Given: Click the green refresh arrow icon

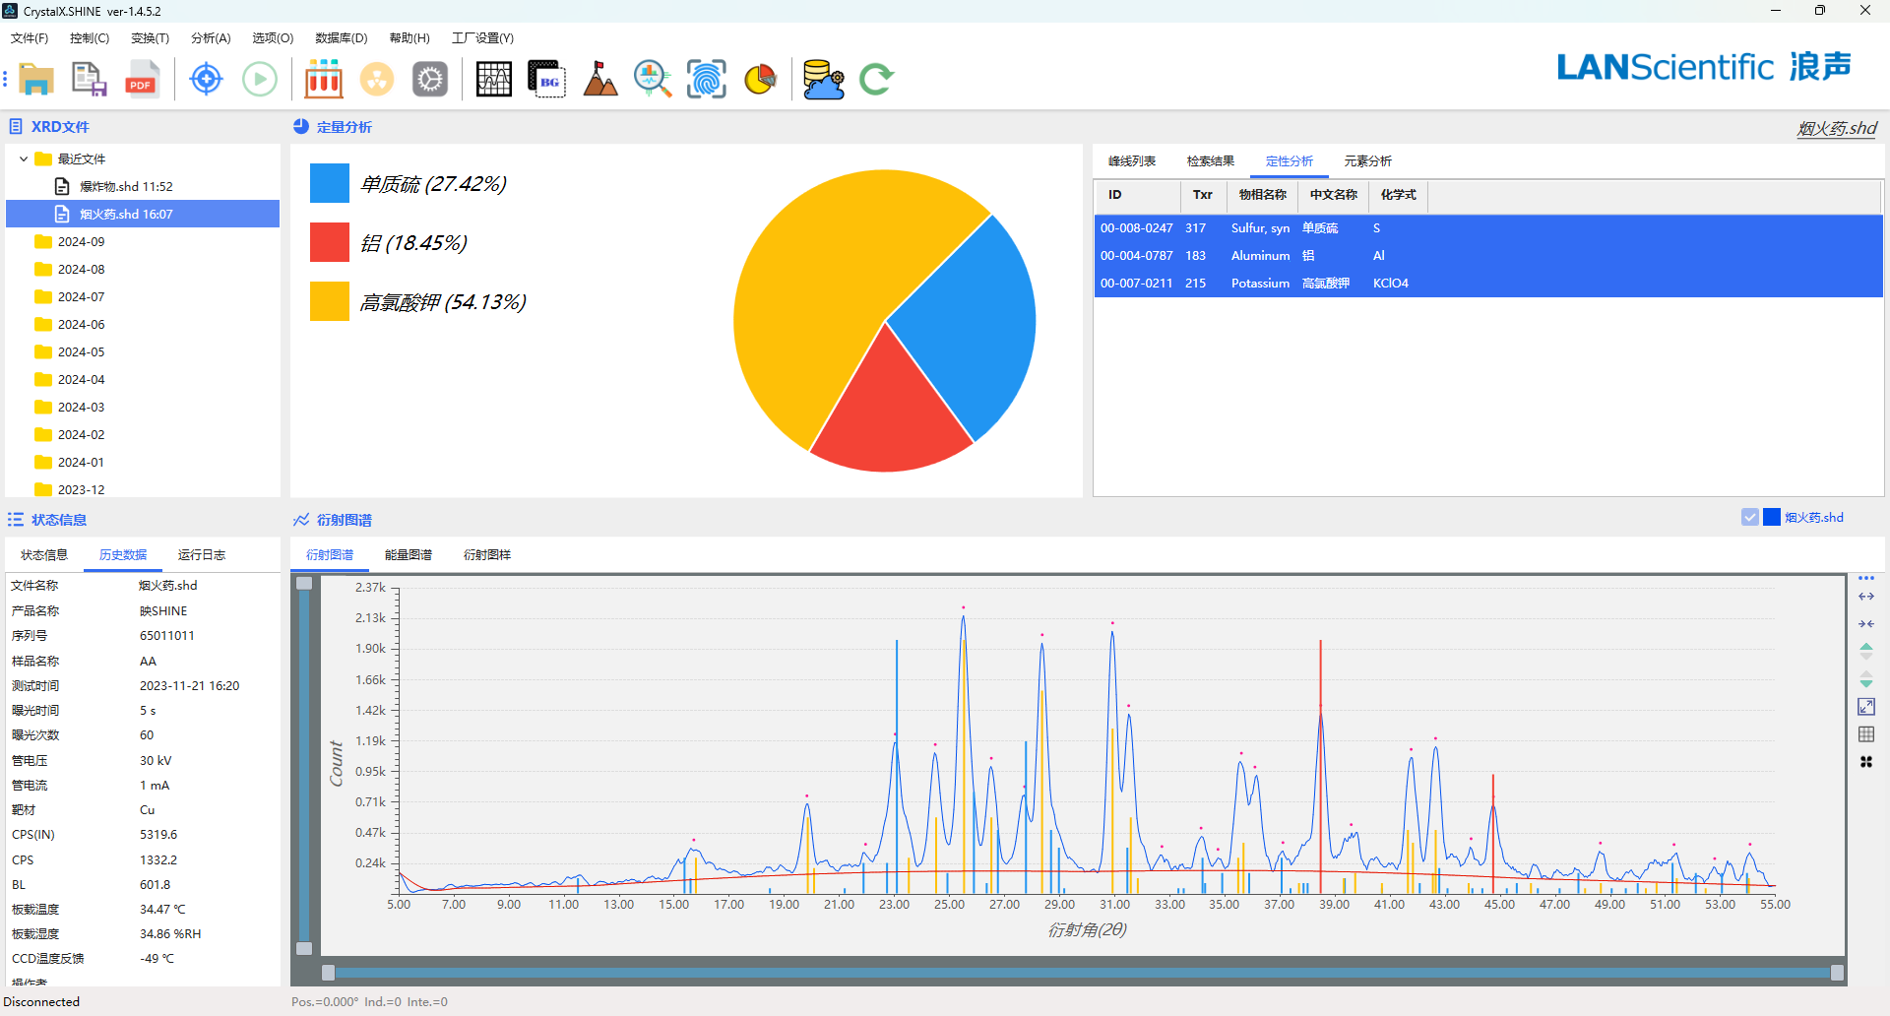Looking at the screenshot, I should [875, 79].
